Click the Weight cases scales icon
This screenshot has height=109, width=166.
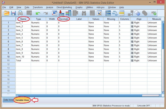tap(115, 13)
